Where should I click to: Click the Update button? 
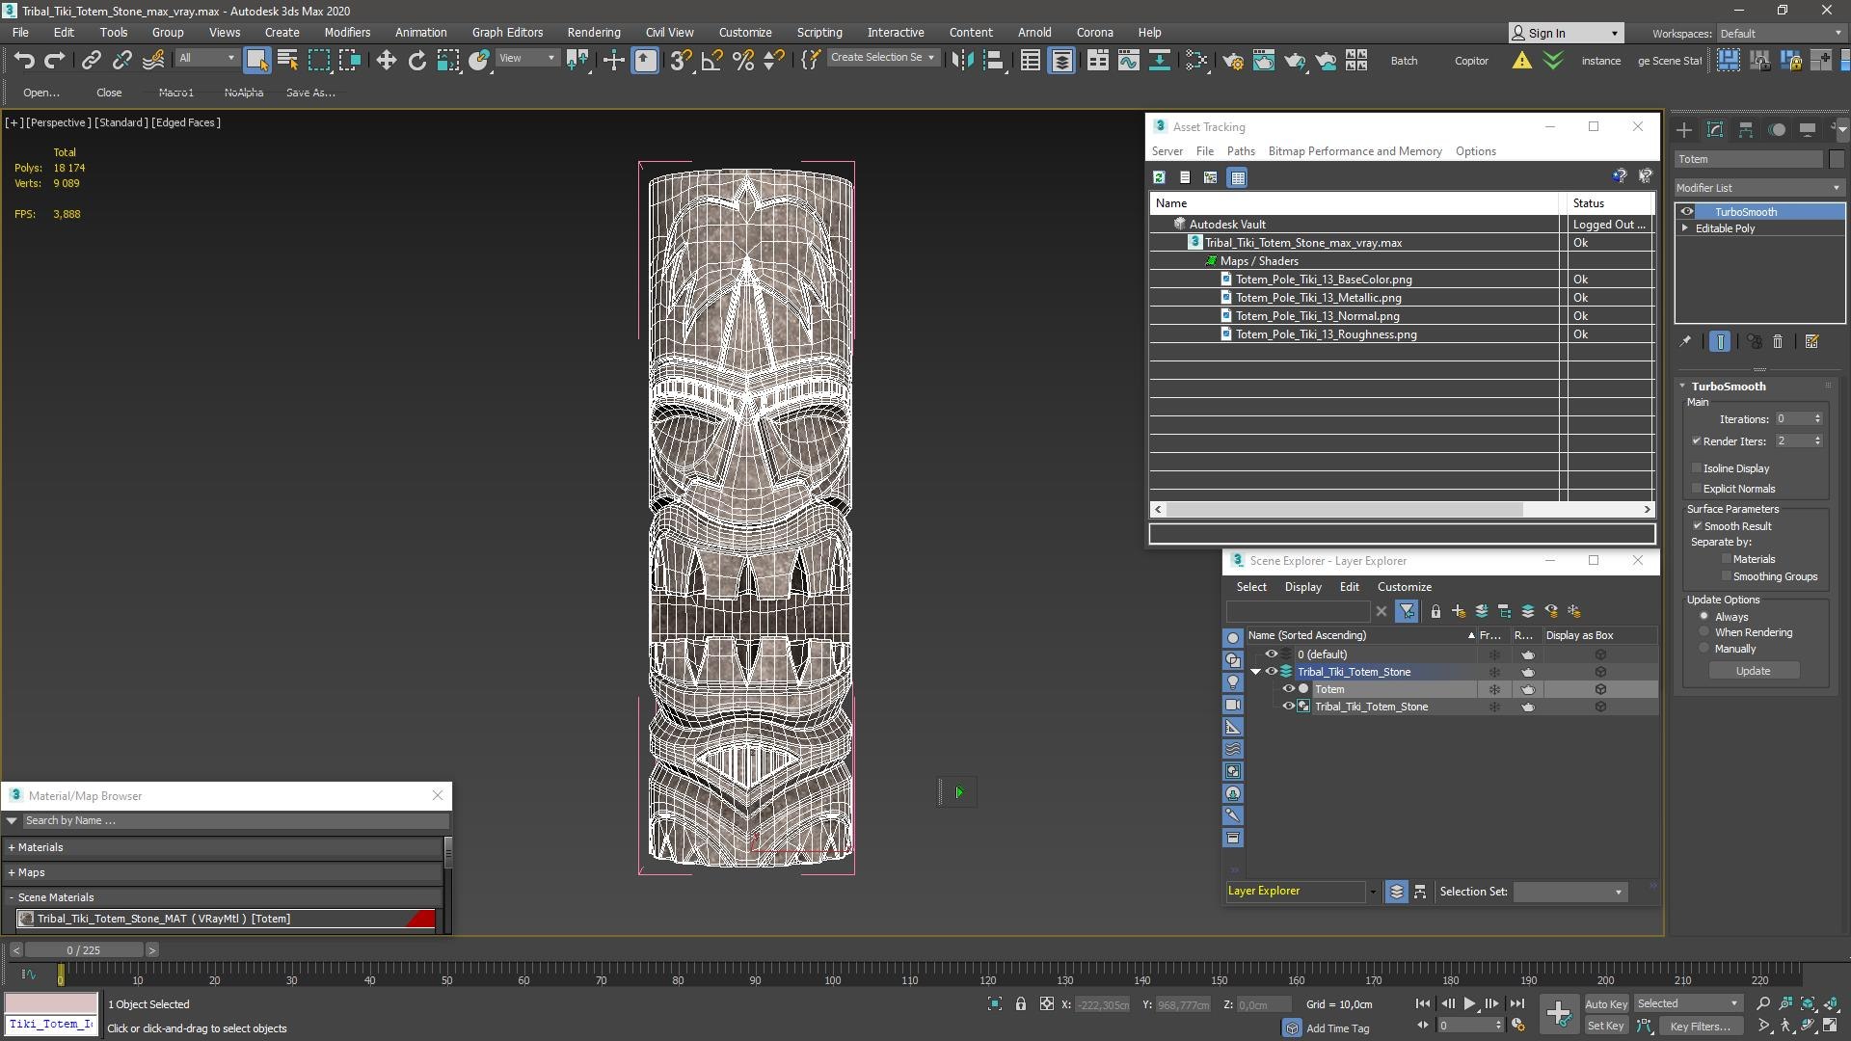pyautogui.click(x=1753, y=671)
